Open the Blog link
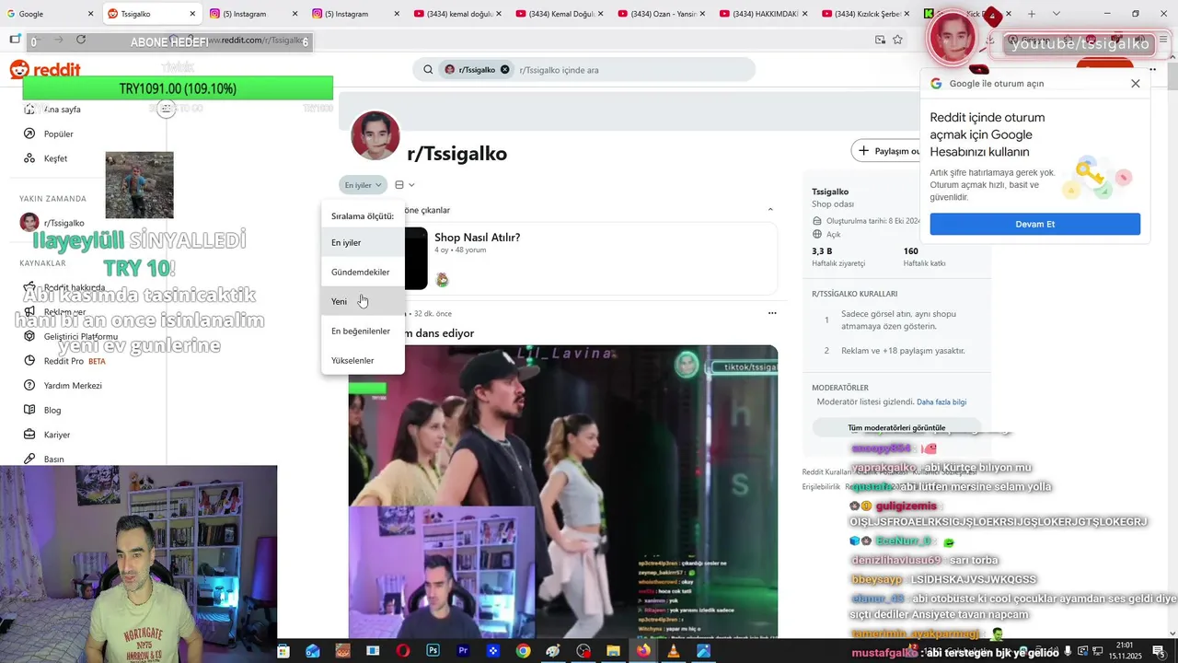Viewport: 1178px width, 663px height. tap(52, 411)
